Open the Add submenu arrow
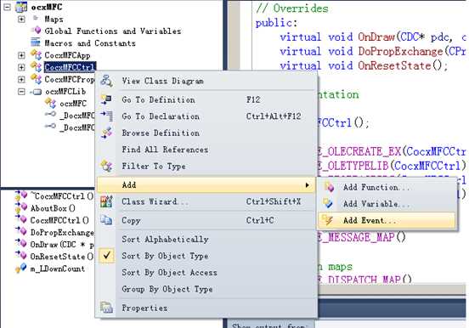The height and width of the screenshot is (328, 469). click(308, 185)
